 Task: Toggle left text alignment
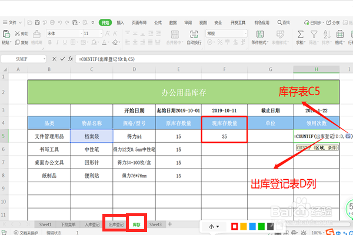click(x=128, y=42)
